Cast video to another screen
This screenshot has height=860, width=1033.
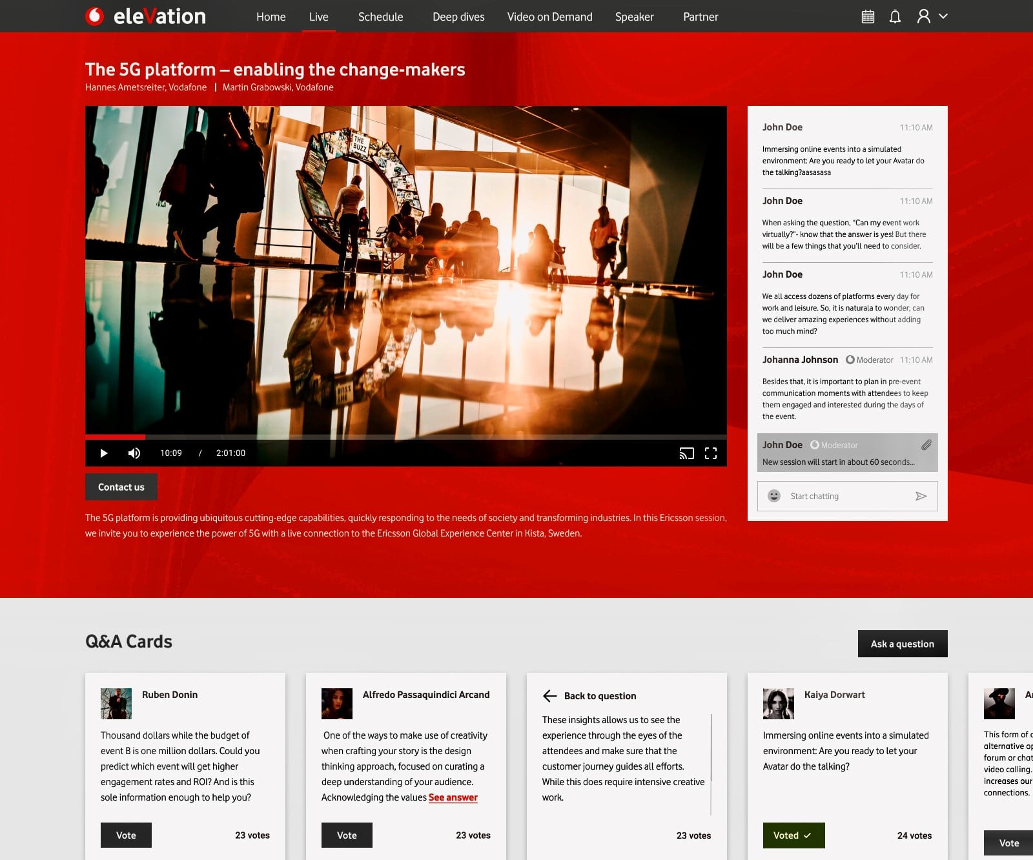pyautogui.click(x=686, y=453)
